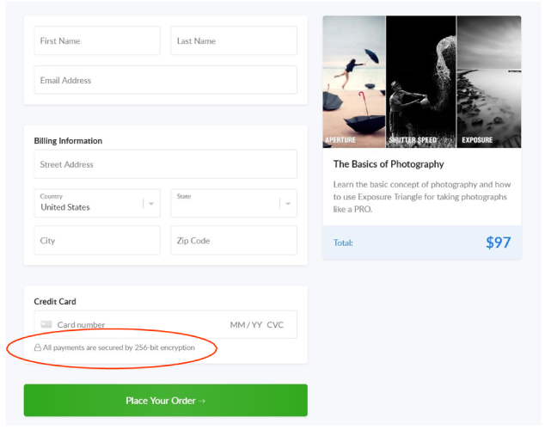Open the Country dropdown arrow
Image resolution: width=545 pixels, height=430 pixels.
point(151,203)
